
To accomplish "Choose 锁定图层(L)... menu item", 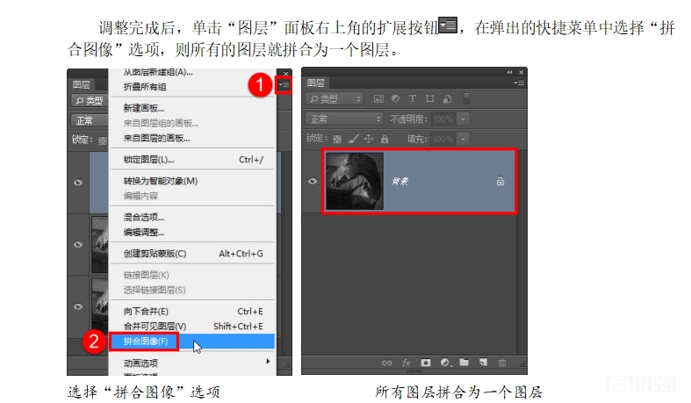I will 192,160.
